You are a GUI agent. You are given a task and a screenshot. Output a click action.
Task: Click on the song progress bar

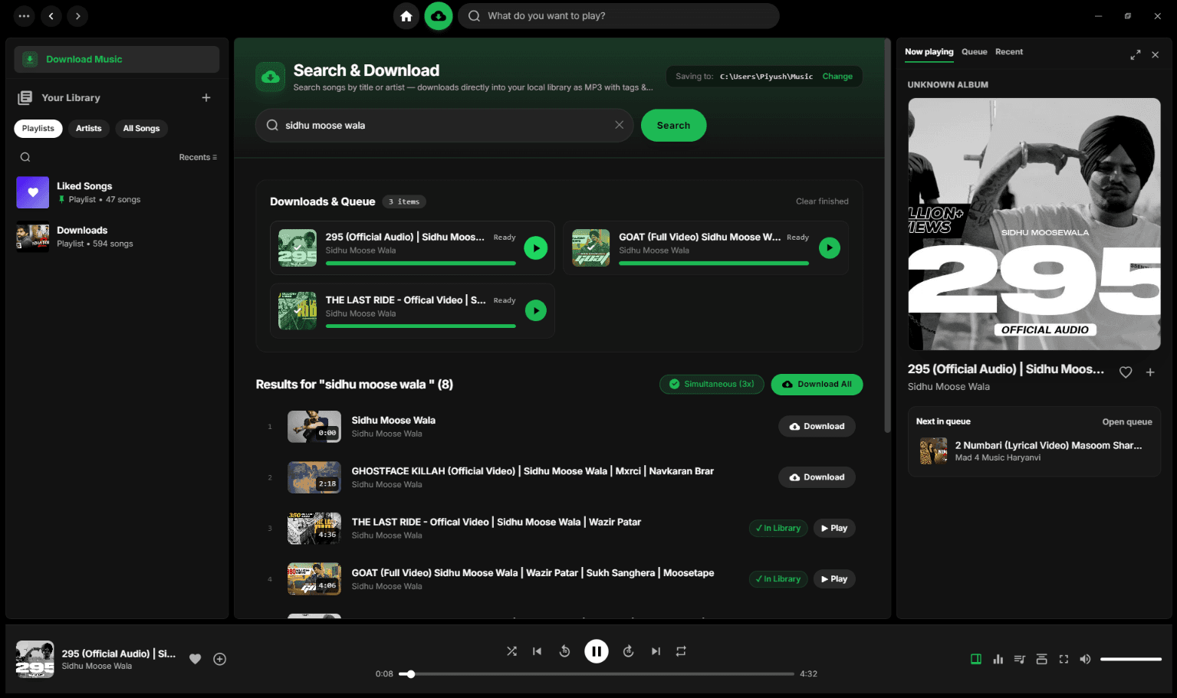click(x=596, y=674)
